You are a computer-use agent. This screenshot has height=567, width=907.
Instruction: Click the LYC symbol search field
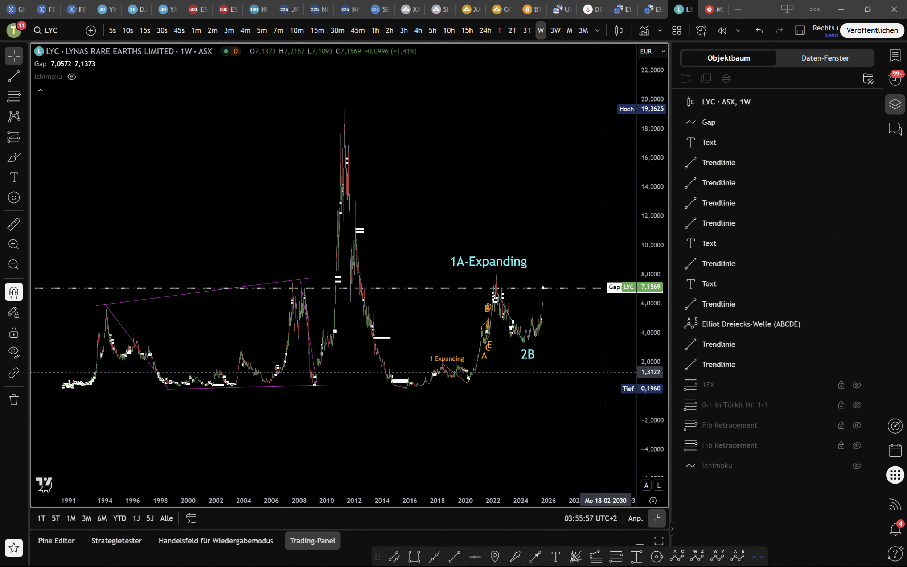pyautogui.click(x=51, y=30)
